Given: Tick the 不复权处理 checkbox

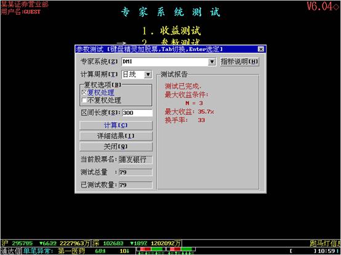Looking at the screenshot, I should pyautogui.click(x=84, y=100).
